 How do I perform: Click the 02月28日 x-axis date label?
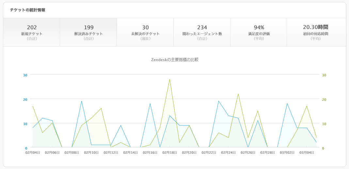click(267, 153)
